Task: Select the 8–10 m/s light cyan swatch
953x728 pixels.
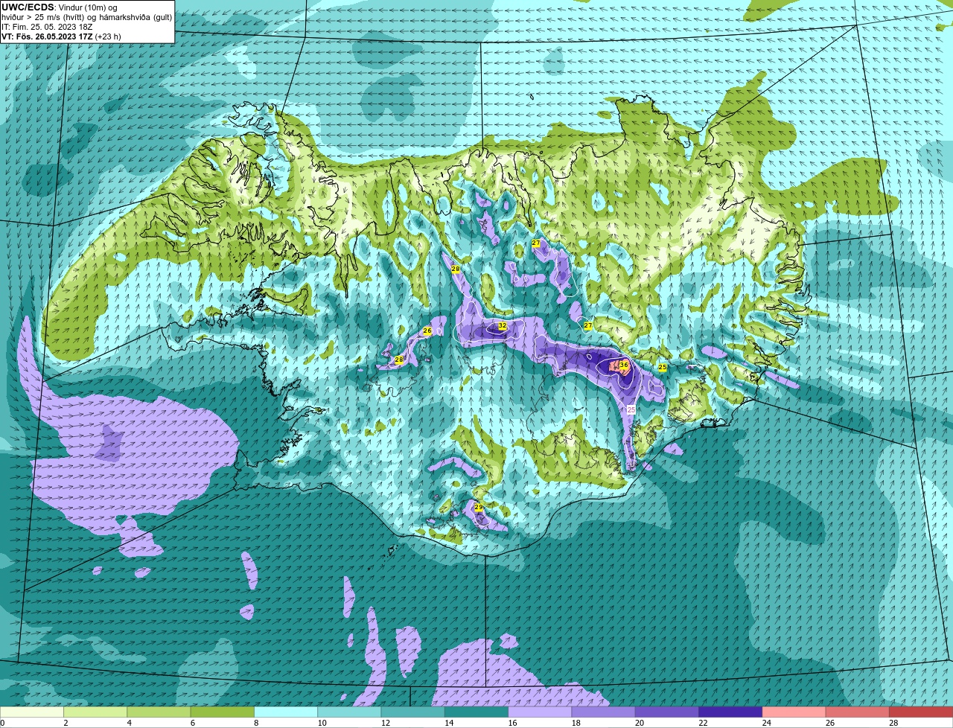Action: (x=286, y=712)
